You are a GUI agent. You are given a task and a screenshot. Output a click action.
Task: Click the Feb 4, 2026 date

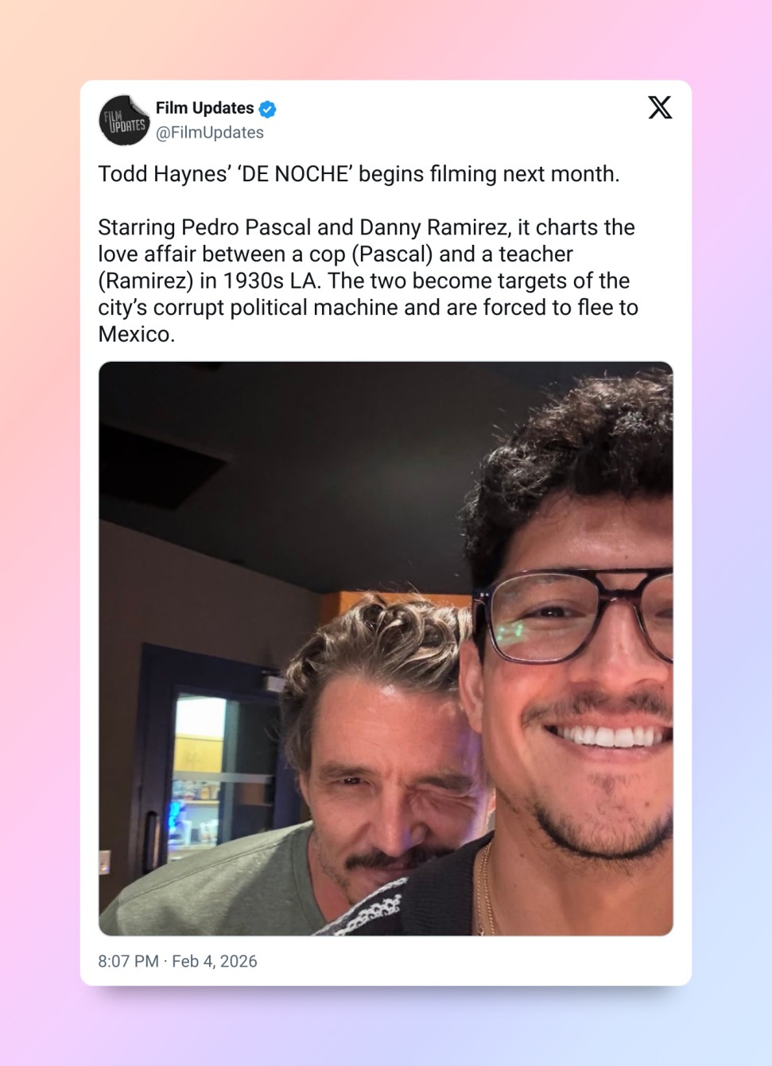[x=215, y=961]
